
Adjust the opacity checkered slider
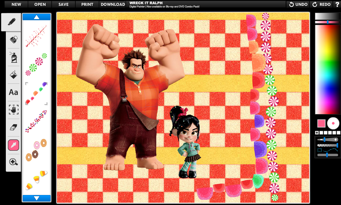[x=327, y=145]
